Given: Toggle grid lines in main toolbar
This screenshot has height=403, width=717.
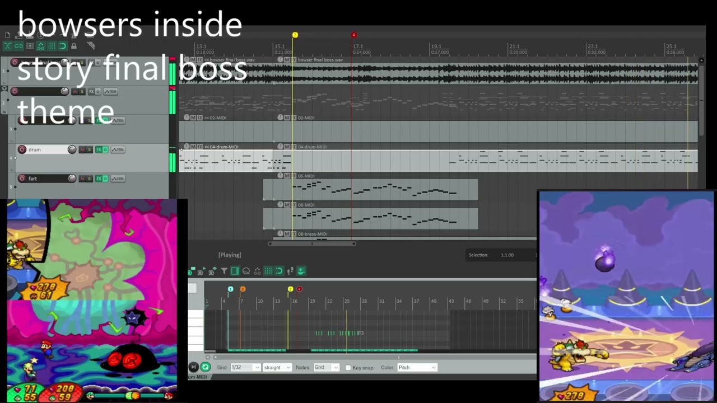Looking at the screenshot, I should point(52,46).
